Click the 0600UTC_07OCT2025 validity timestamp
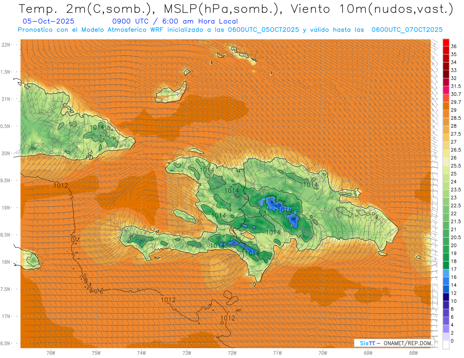This screenshot has width=464, height=358. (x=407, y=30)
